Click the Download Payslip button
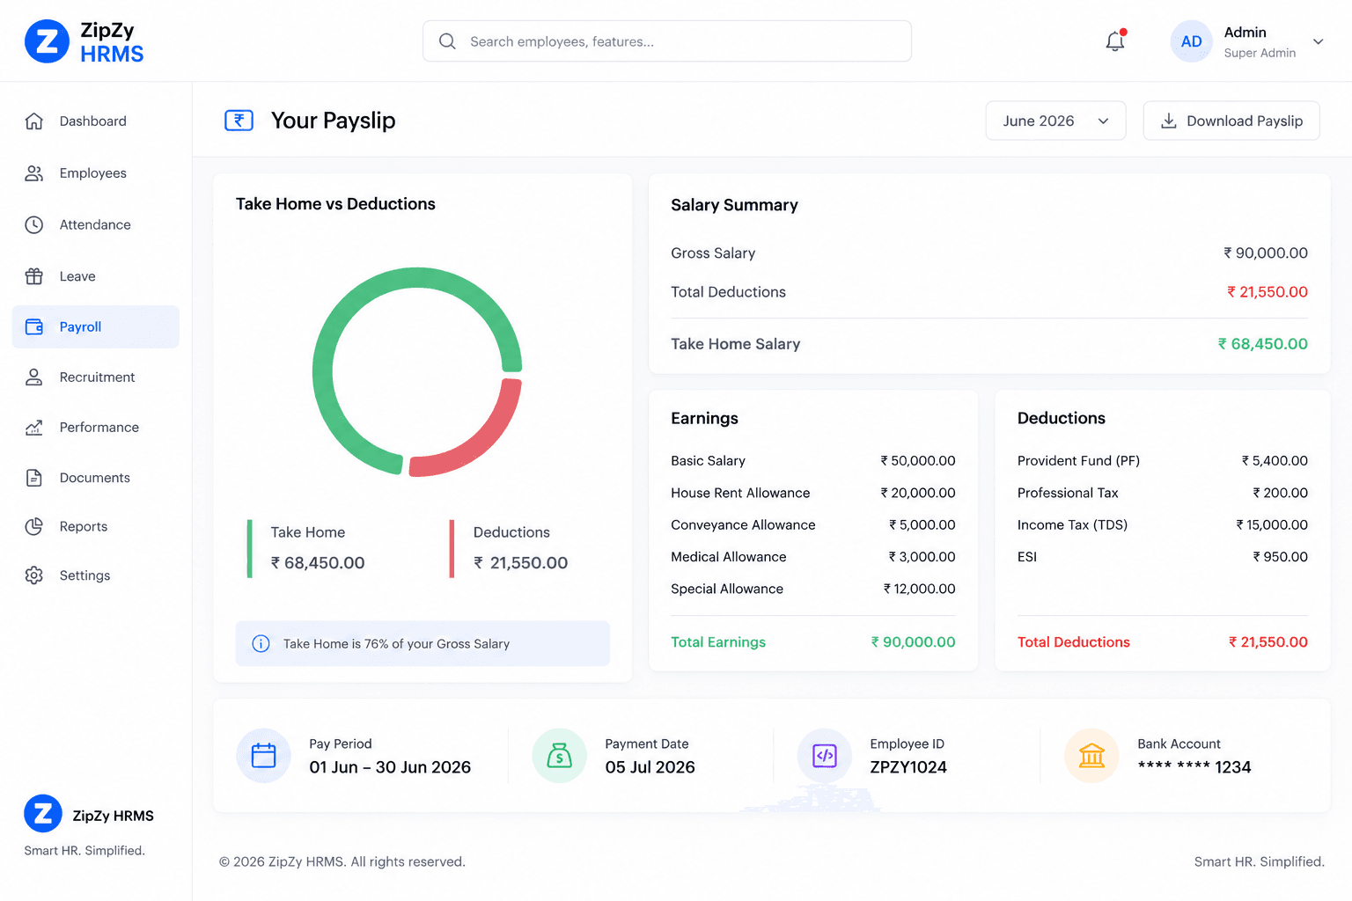The width and height of the screenshot is (1352, 901). tap(1231, 121)
